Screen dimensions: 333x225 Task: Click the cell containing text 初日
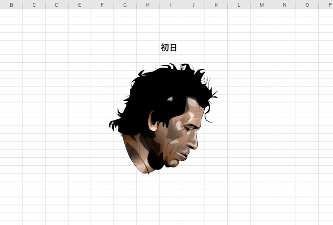click(170, 48)
